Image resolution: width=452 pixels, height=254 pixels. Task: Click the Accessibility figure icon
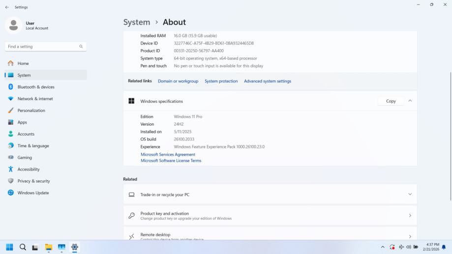coord(11,169)
